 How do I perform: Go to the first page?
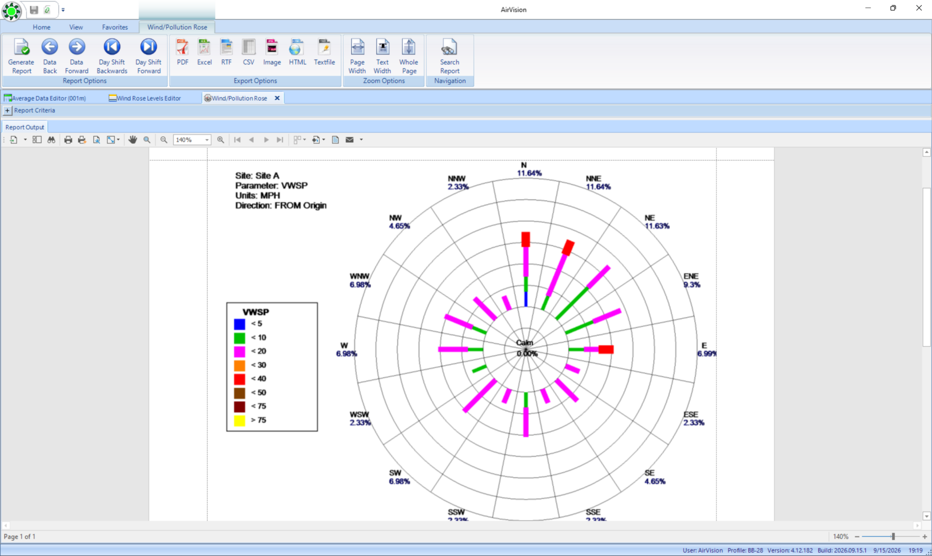point(237,140)
